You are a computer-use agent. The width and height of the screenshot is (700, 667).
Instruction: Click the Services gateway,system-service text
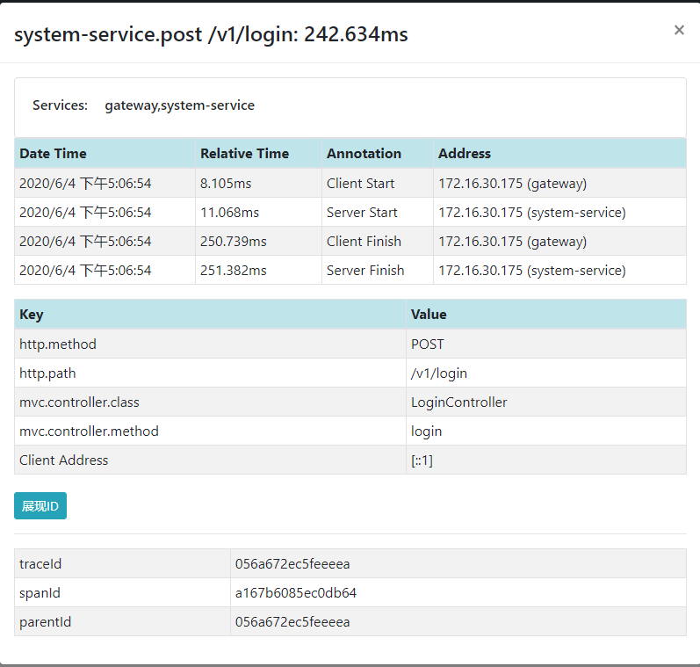179,105
